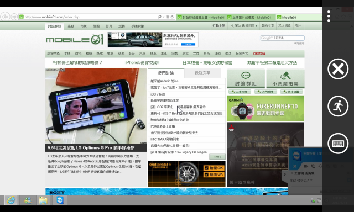
Task: Close the TeamViewer panel with its X
Action: coord(295,166)
